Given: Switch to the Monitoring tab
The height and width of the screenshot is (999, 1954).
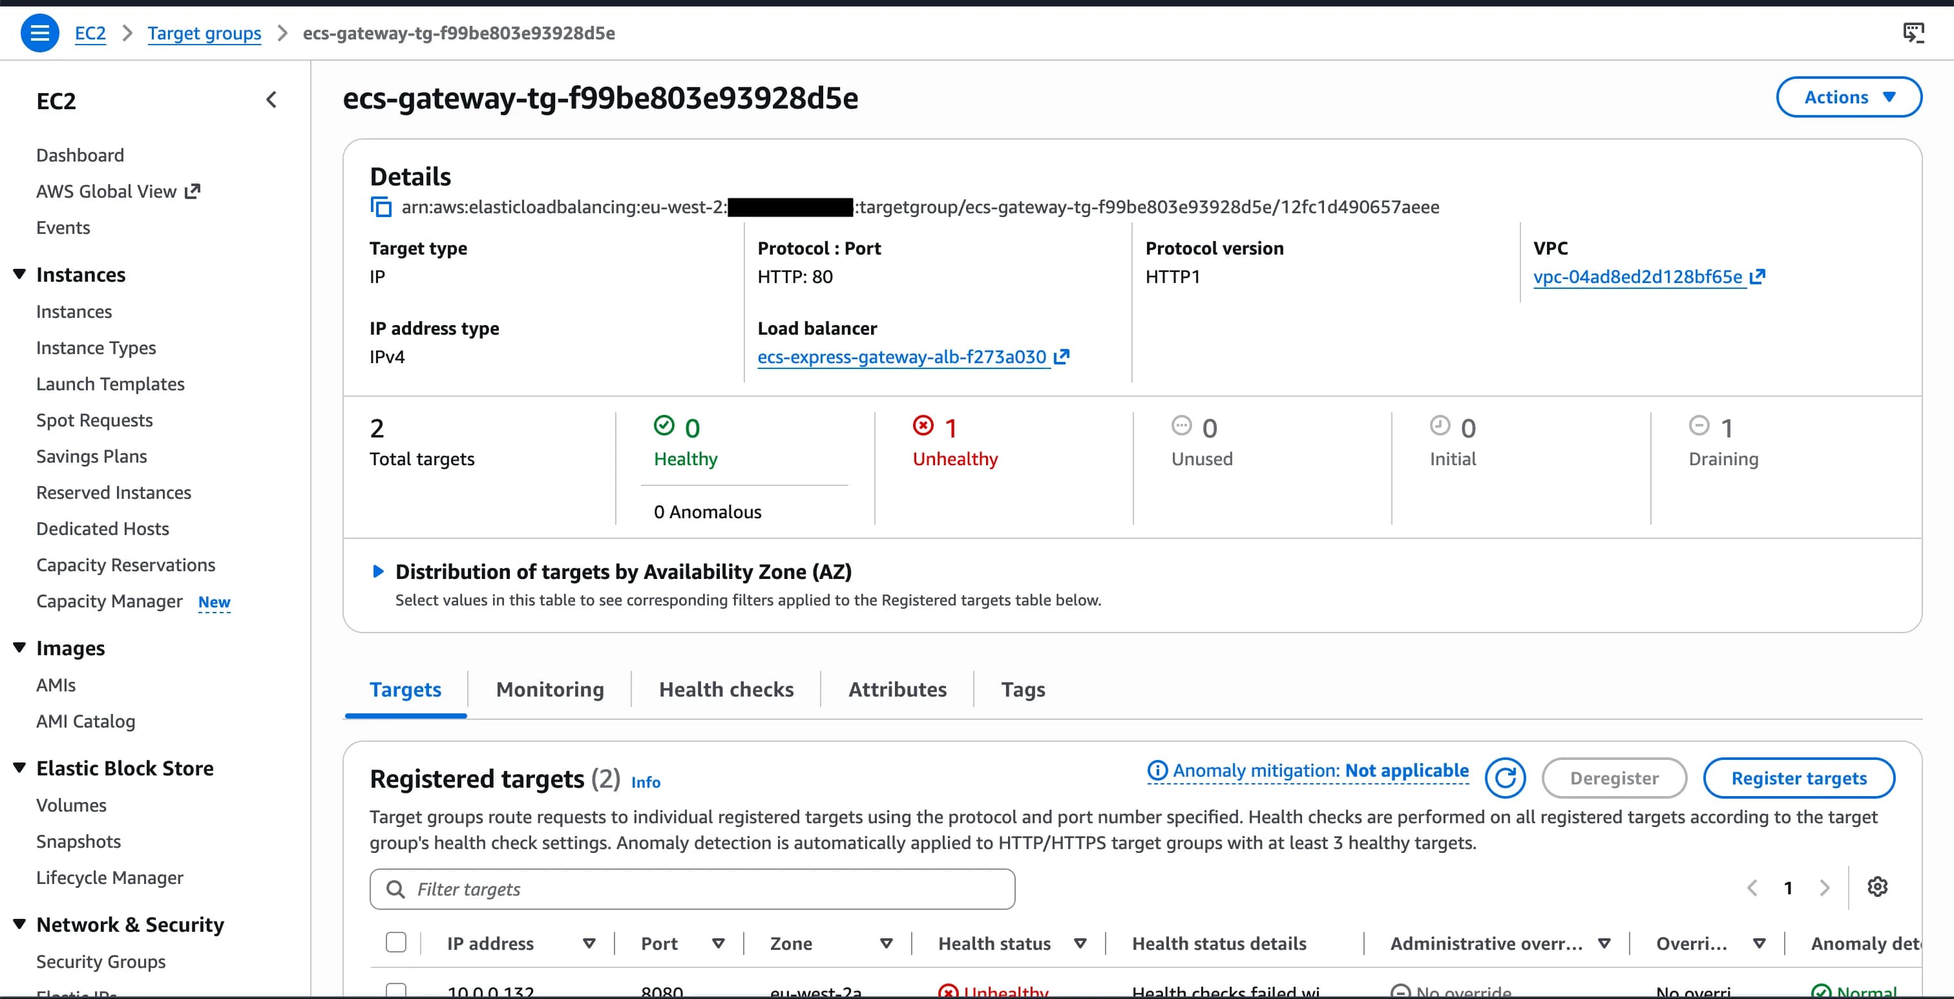Looking at the screenshot, I should click(550, 689).
